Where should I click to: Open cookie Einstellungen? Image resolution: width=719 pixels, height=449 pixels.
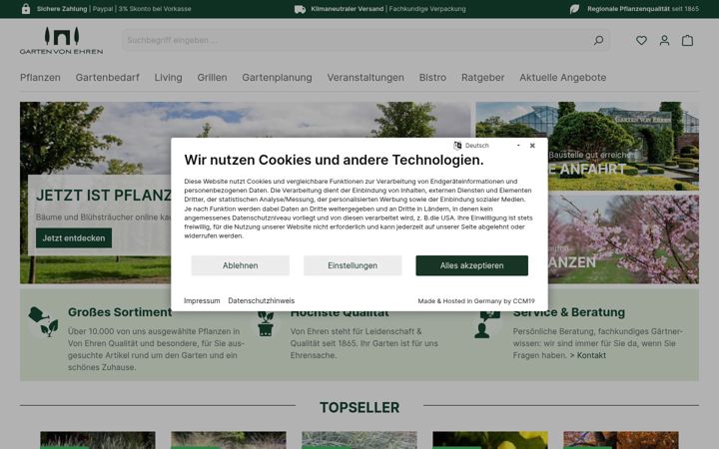[353, 265]
